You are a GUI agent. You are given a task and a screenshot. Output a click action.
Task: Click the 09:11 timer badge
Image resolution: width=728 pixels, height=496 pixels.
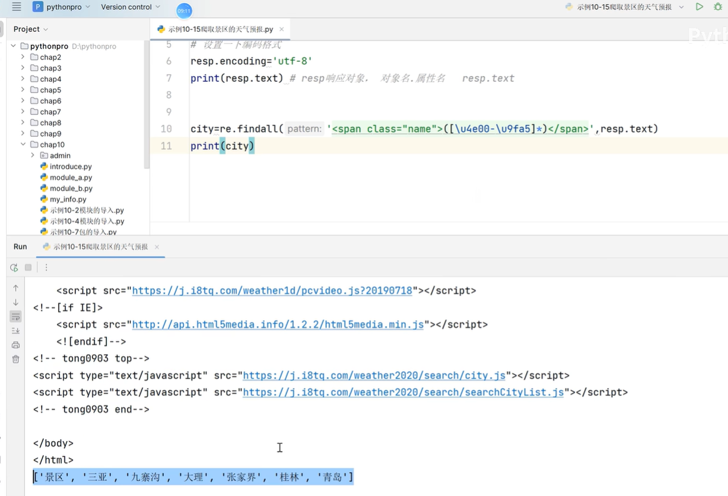tap(184, 11)
